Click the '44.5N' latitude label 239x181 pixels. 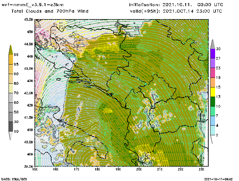[x=28, y=44]
